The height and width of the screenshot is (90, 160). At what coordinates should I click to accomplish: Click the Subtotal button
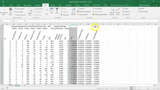click(126, 14)
